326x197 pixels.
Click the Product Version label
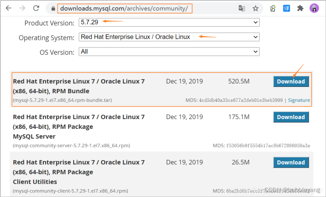pyautogui.click(x=49, y=23)
